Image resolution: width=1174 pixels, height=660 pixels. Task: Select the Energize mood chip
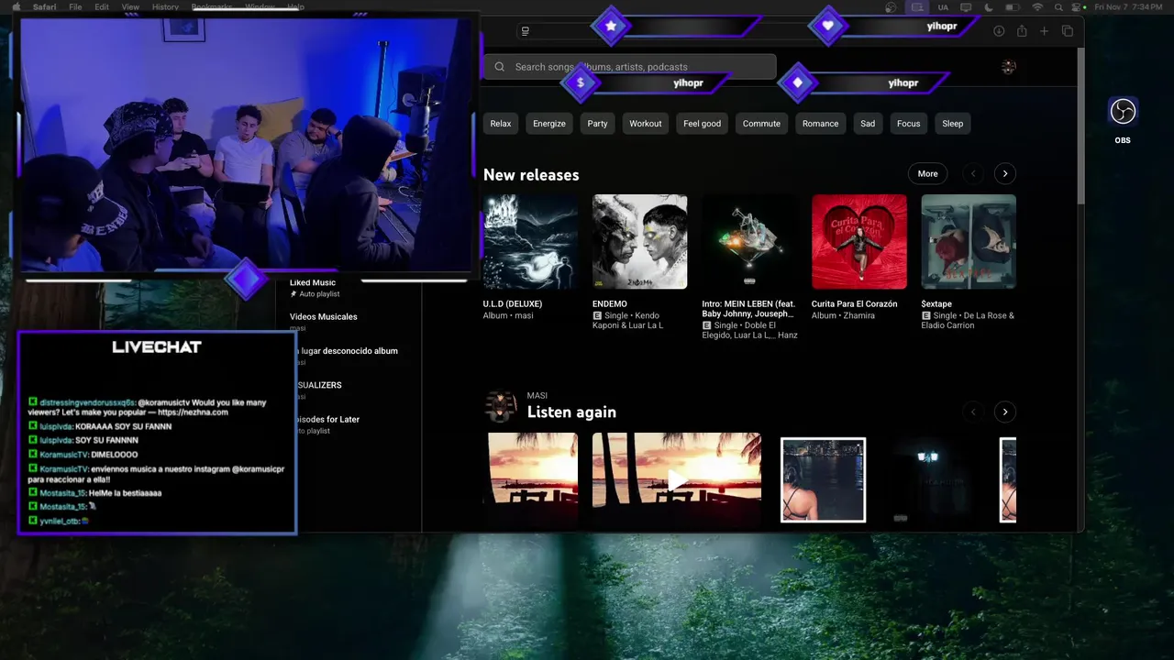549,124
